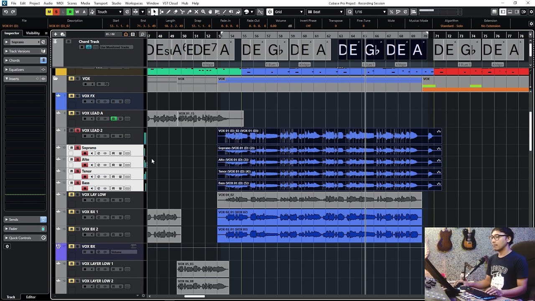Viewport: 535px width, 301px height.
Task: Select the Time Warp tool
Action: [217, 12]
